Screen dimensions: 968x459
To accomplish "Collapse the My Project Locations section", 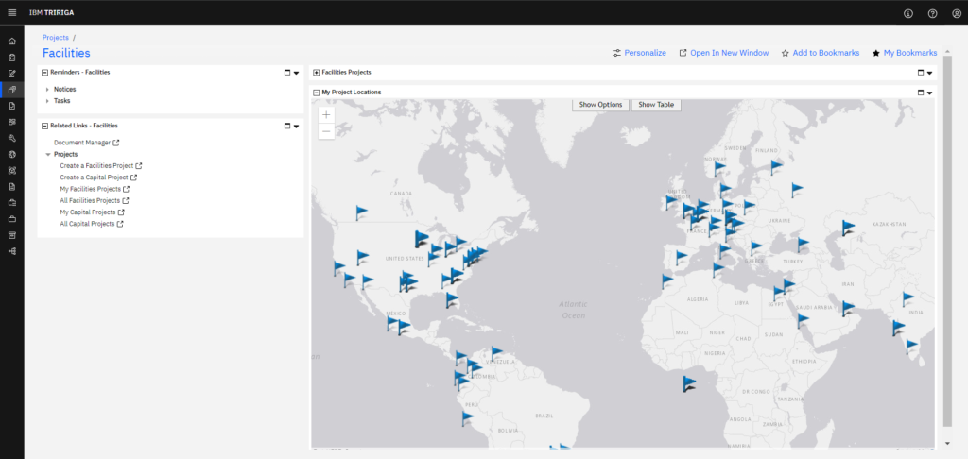I will tap(317, 93).
